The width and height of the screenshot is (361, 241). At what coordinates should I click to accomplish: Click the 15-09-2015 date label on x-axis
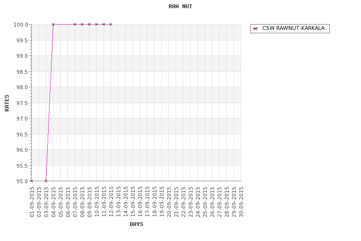coord(133,202)
